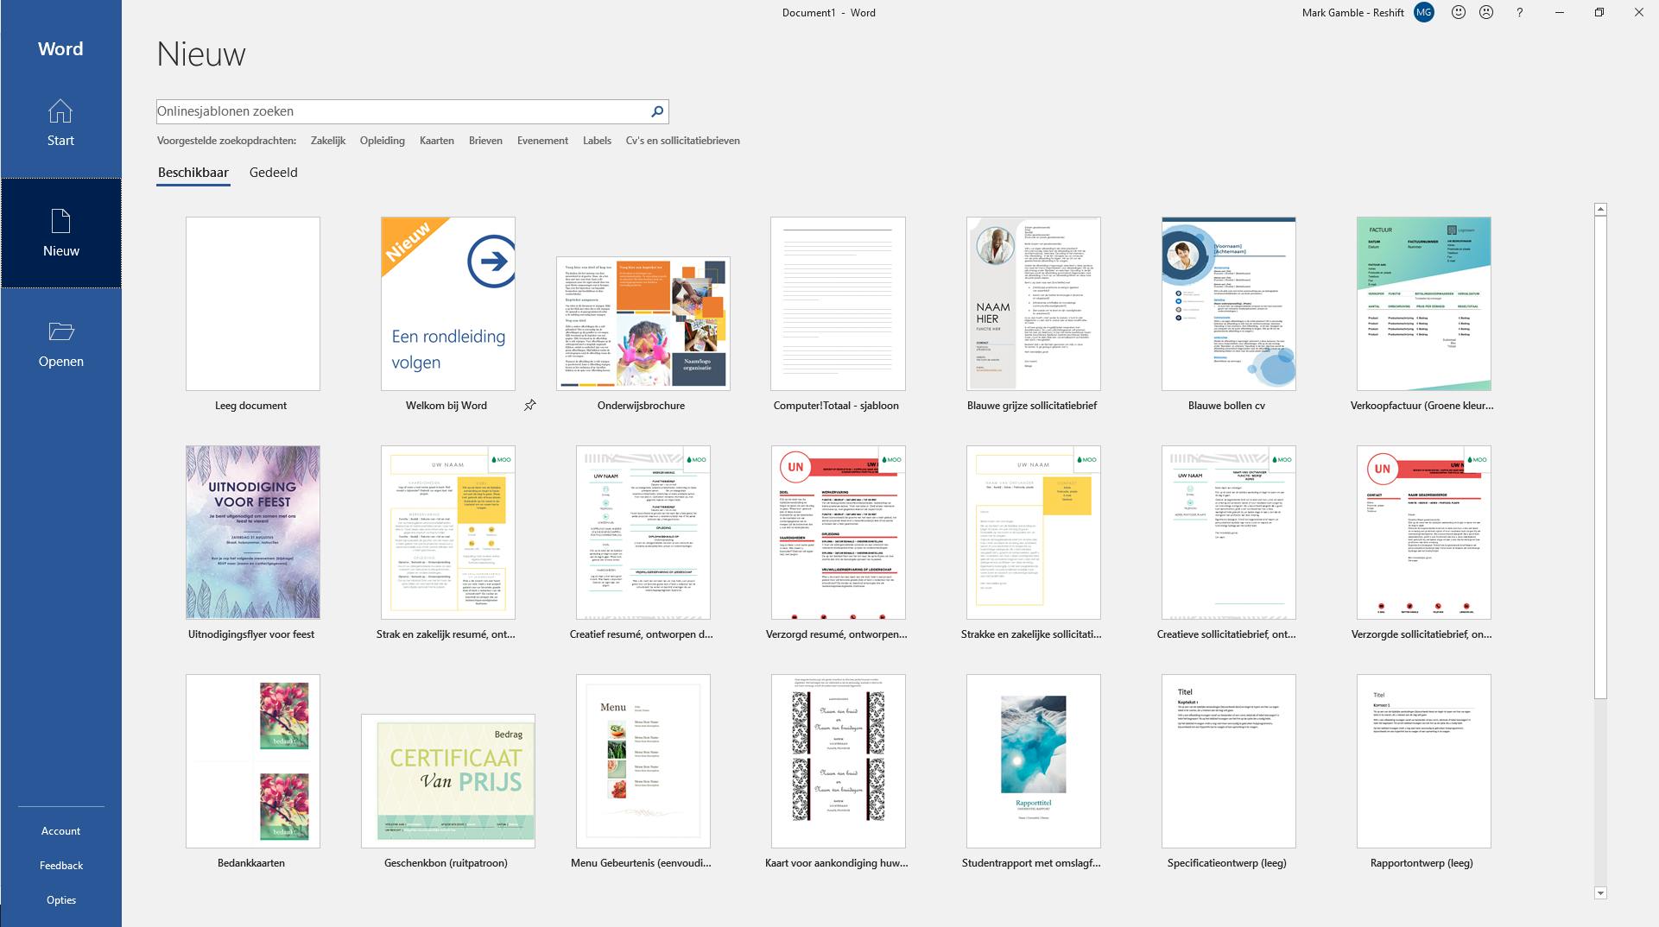Choose Menu Gebeurtenis template
This screenshot has height=927, width=1659.
click(x=643, y=761)
